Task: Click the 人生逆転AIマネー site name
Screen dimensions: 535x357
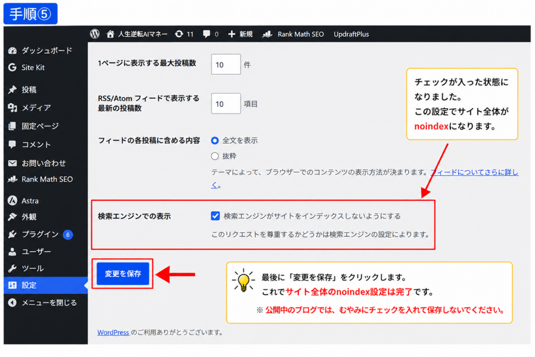Action: 143,34
